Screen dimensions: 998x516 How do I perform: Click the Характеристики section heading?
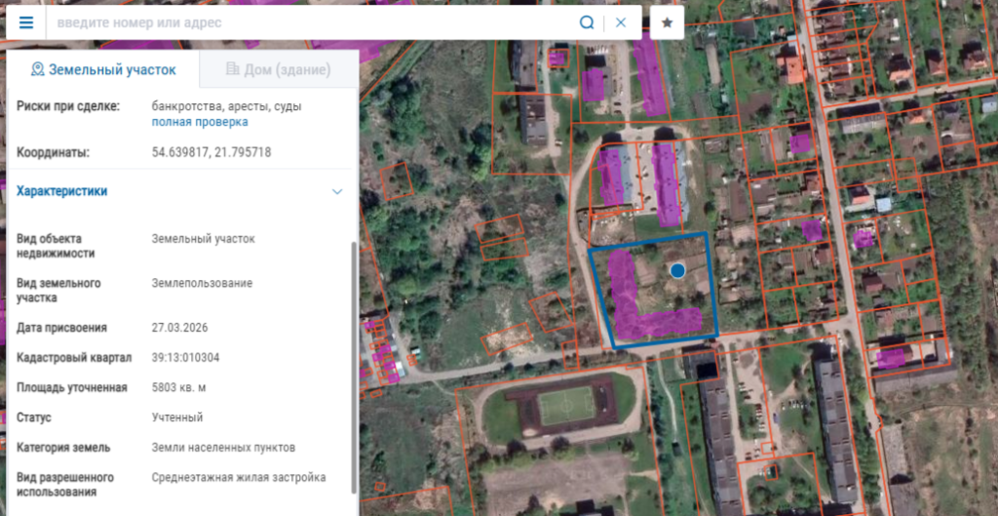(x=61, y=191)
